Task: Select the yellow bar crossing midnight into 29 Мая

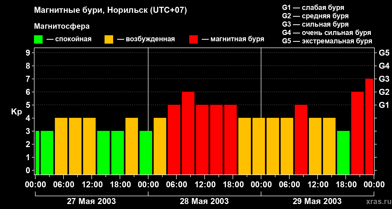Action: tap(259, 146)
